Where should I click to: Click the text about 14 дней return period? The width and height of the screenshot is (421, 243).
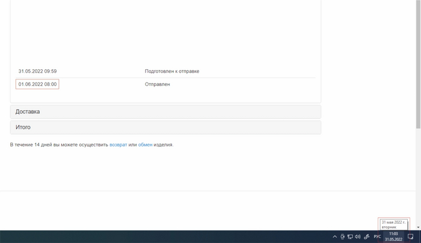(92, 145)
